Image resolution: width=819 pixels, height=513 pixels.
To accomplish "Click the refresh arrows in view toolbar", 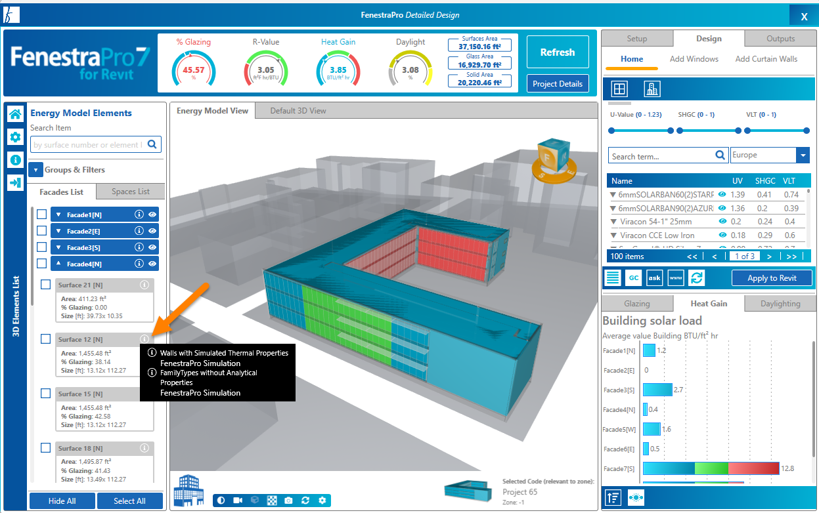I will (x=305, y=501).
